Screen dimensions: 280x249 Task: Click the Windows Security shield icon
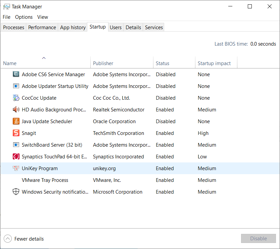(x=16, y=192)
